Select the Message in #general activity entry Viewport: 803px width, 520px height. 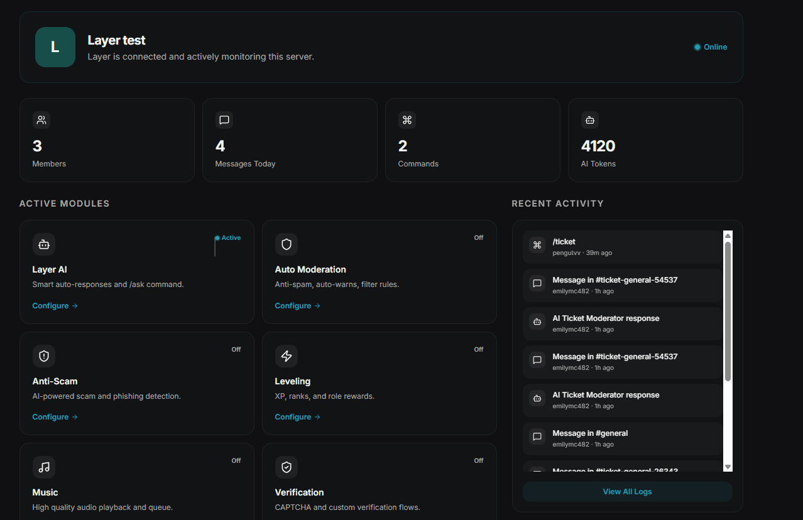point(623,438)
